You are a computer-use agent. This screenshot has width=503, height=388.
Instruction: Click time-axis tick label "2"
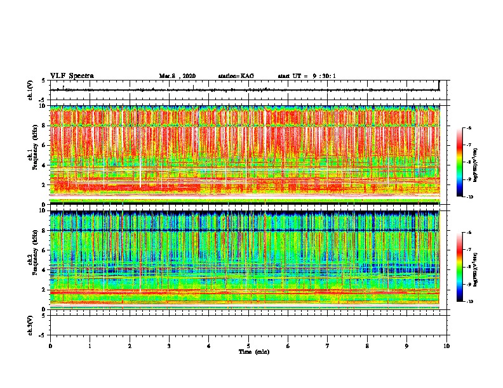tap(130, 346)
